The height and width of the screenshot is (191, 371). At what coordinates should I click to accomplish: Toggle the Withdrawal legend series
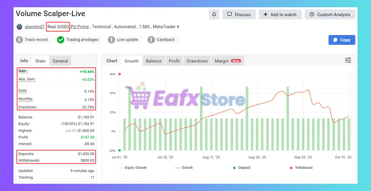point(301,168)
